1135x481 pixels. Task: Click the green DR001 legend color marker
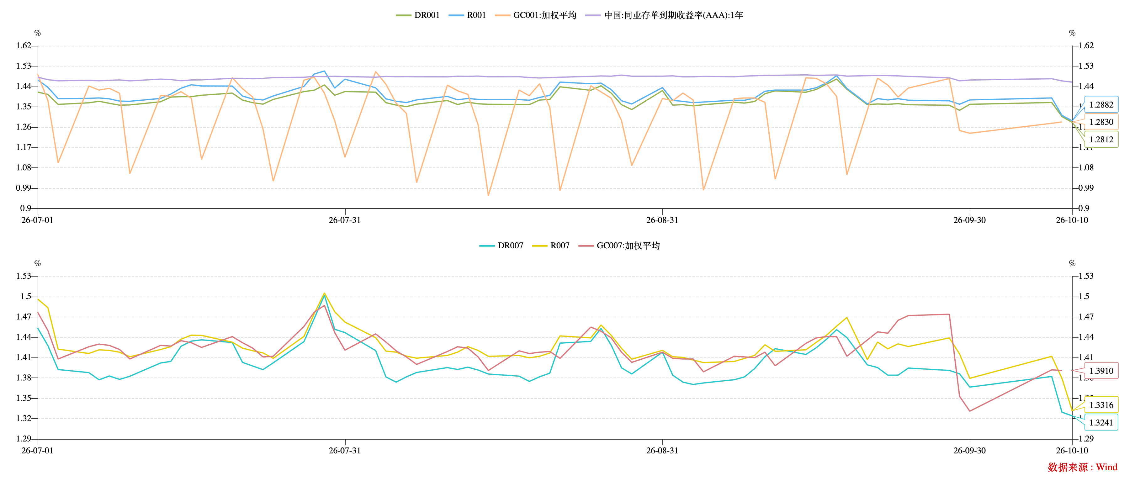[x=403, y=15]
